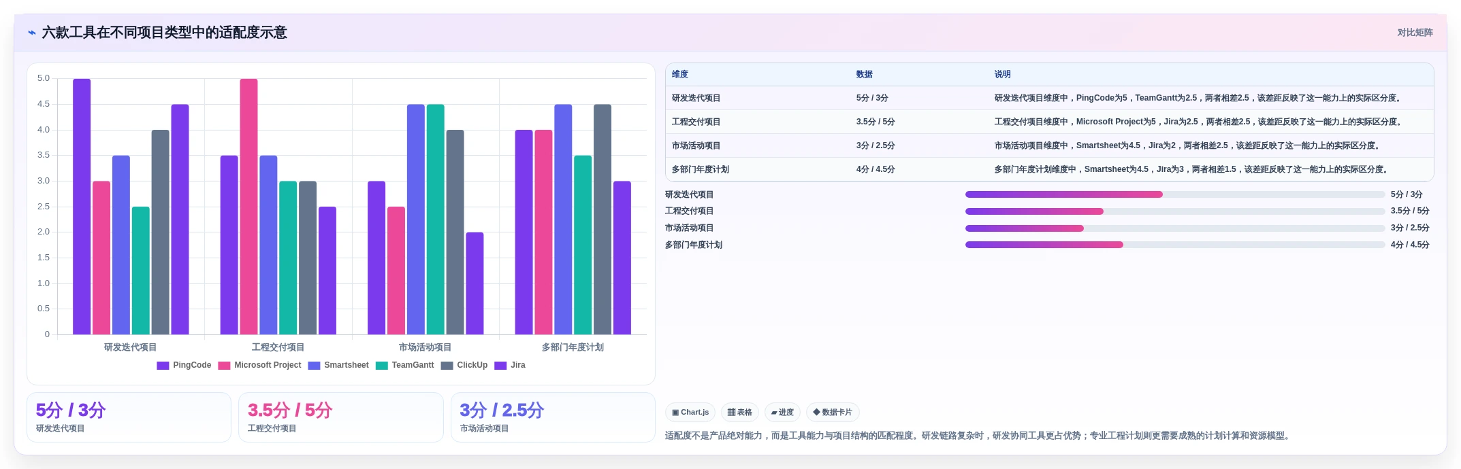
Task: Click the 多部门年度计划 x-axis label
Action: (x=573, y=347)
